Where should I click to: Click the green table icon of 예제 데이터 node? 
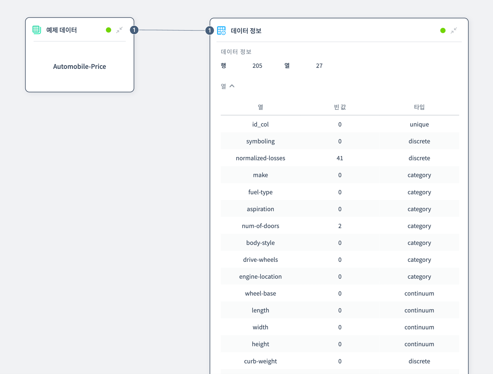point(37,30)
